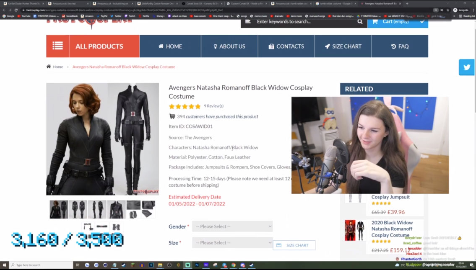This screenshot has height=270, width=476.
Task: Open the FAQ navigation item
Action: [x=400, y=46]
